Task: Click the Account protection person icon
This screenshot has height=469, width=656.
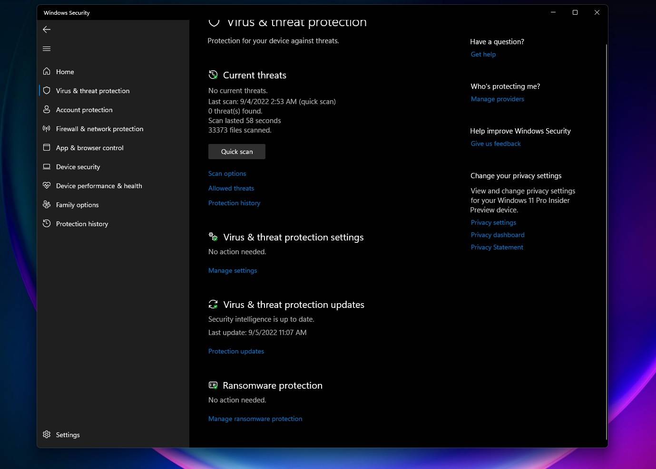Action: pos(47,110)
